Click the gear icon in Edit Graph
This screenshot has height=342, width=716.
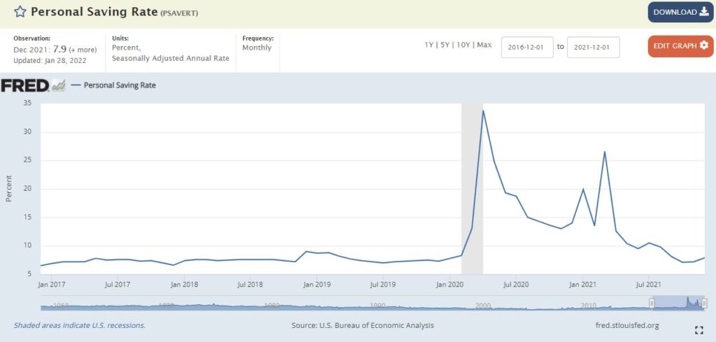(703, 45)
